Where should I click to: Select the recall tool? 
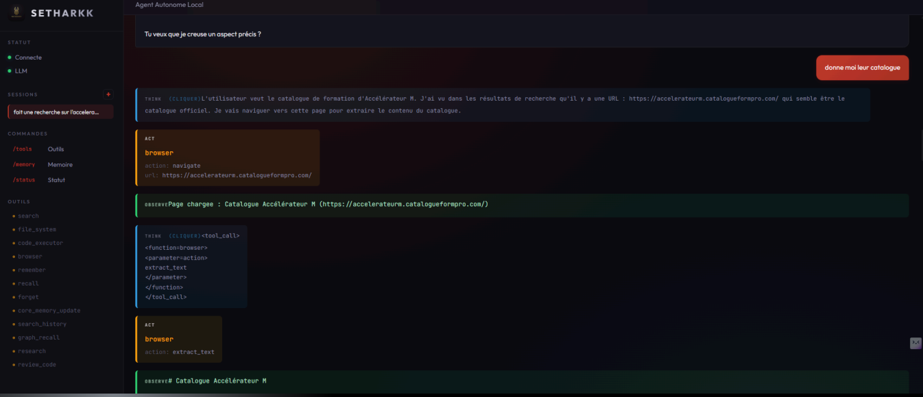pyautogui.click(x=28, y=283)
